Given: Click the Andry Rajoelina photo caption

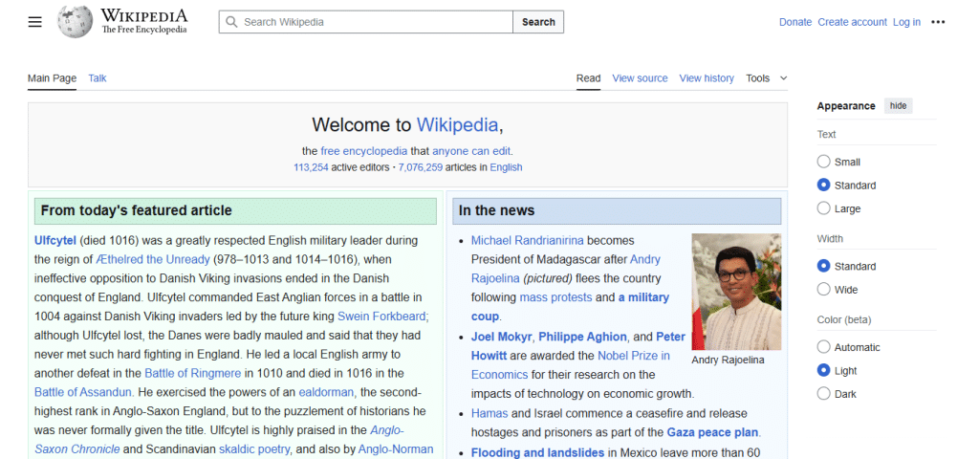Looking at the screenshot, I should pos(728,360).
